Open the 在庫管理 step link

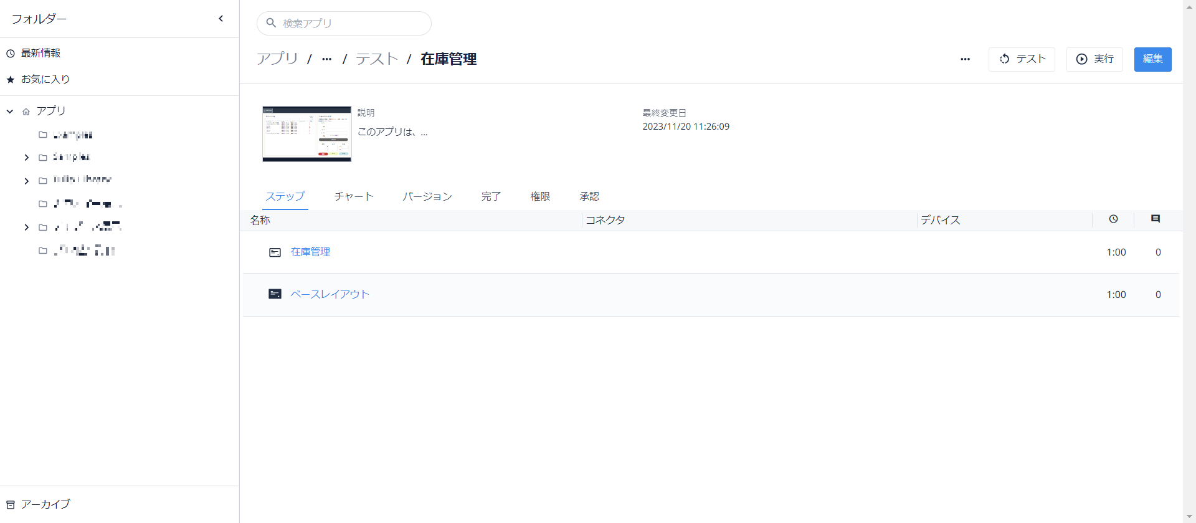point(310,252)
